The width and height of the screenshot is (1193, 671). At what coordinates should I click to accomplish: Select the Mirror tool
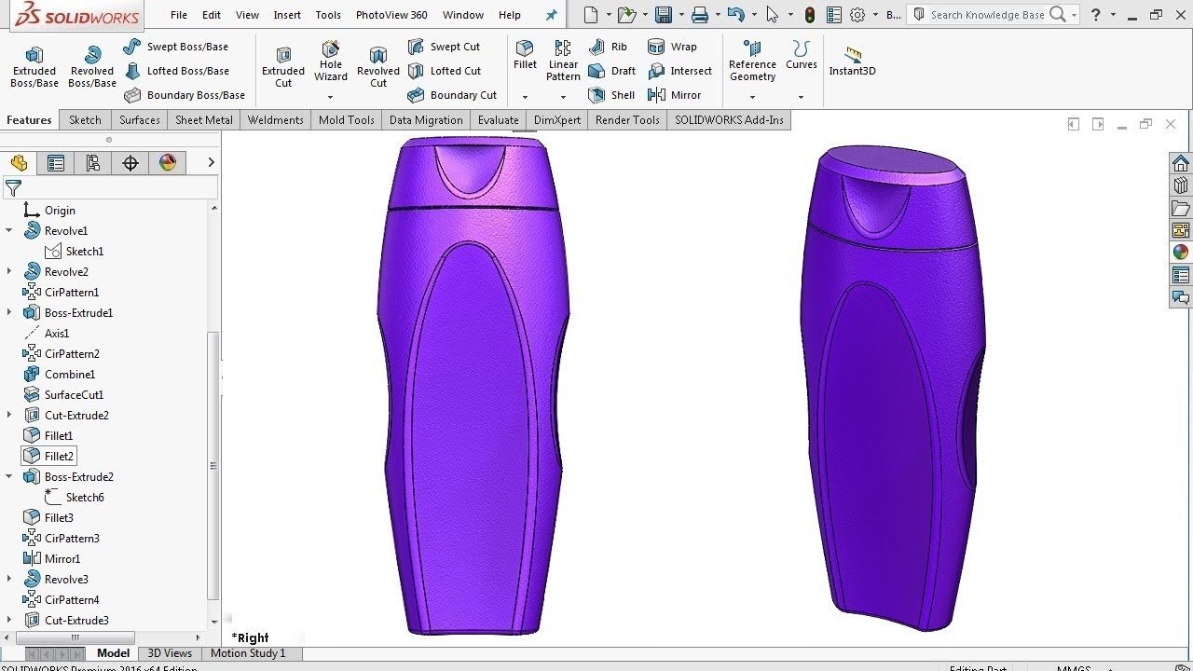point(675,95)
